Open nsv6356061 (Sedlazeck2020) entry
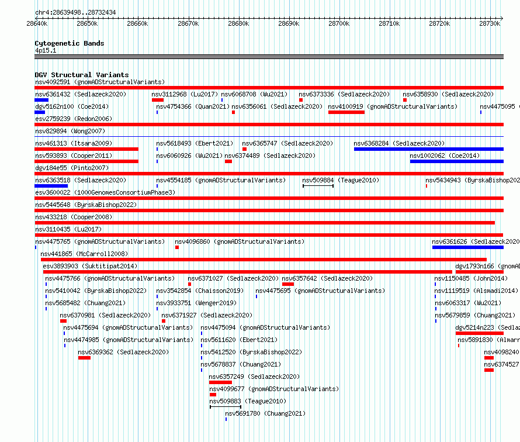The width and height of the screenshot is (520, 442). 277,106
